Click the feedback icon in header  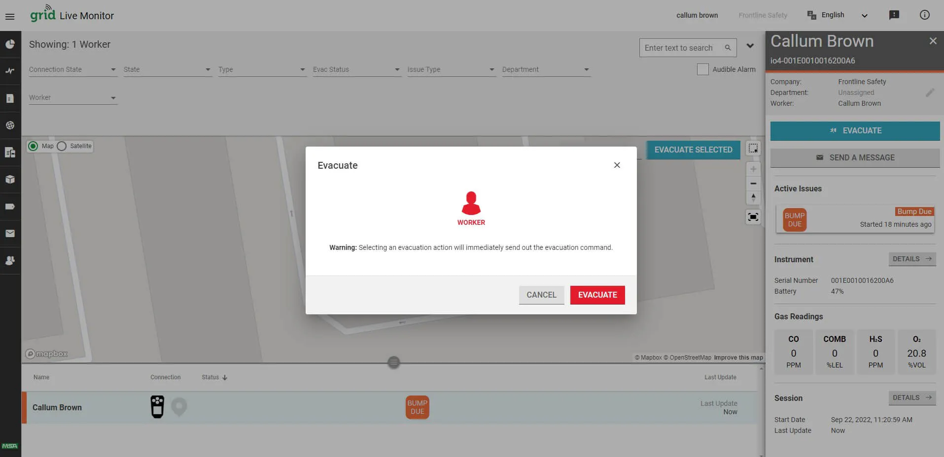coord(894,15)
